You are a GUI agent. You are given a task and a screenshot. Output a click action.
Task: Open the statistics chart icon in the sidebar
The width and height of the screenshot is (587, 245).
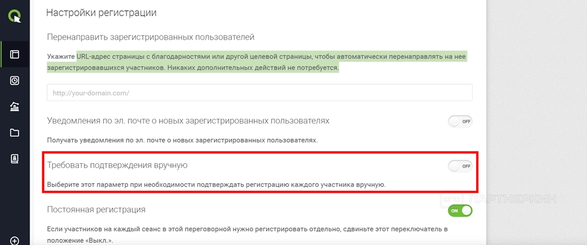pyautogui.click(x=14, y=107)
